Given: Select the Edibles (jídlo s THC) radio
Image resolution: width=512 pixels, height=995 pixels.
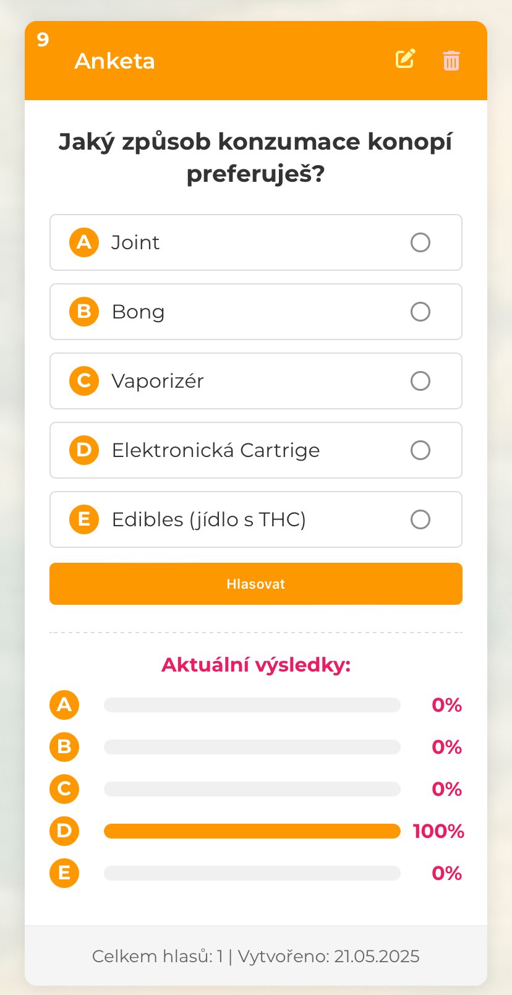Looking at the screenshot, I should (x=420, y=519).
